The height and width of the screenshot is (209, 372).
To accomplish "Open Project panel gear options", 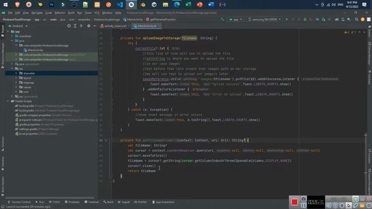I will click(89, 26).
